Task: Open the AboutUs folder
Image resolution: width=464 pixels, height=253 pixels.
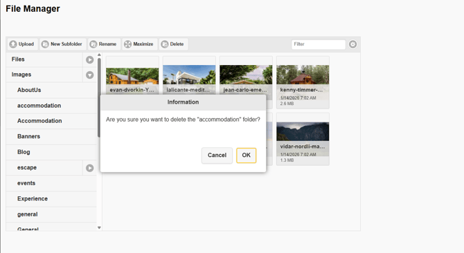Action: (x=51, y=90)
